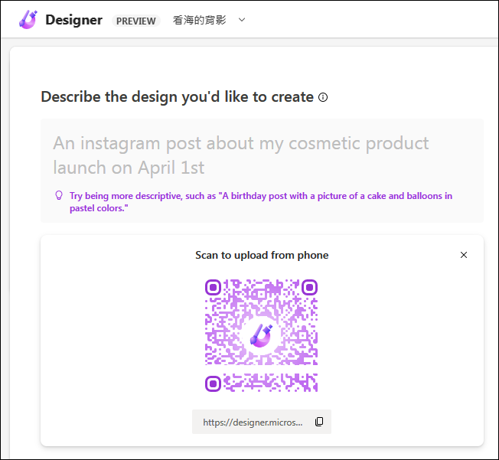
Task: Expand the project name dropdown chevron
Action: (242, 20)
